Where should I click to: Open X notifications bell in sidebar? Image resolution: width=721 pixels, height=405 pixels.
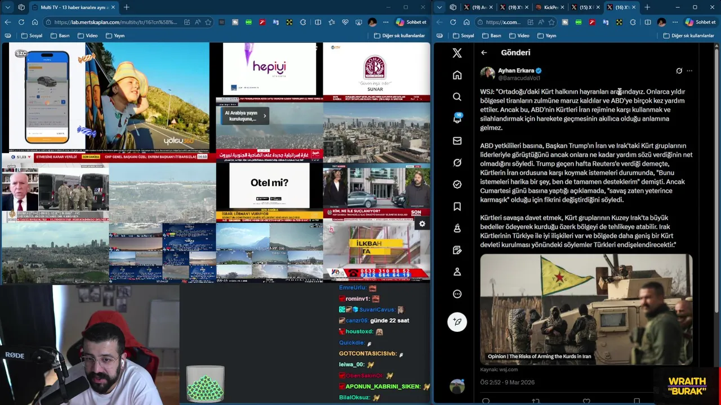click(x=457, y=119)
